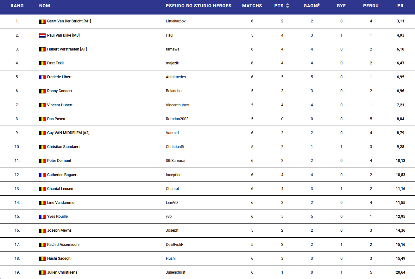This screenshot has height=279, width=415.
Task: Click the French flag beside Catherine Bogaert
Action: tap(42, 175)
